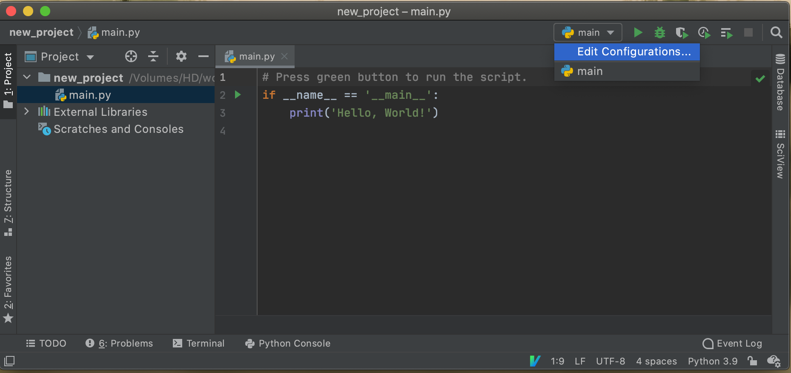
Task: Run script from line 2 gutter arrow
Action: (x=238, y=95)
